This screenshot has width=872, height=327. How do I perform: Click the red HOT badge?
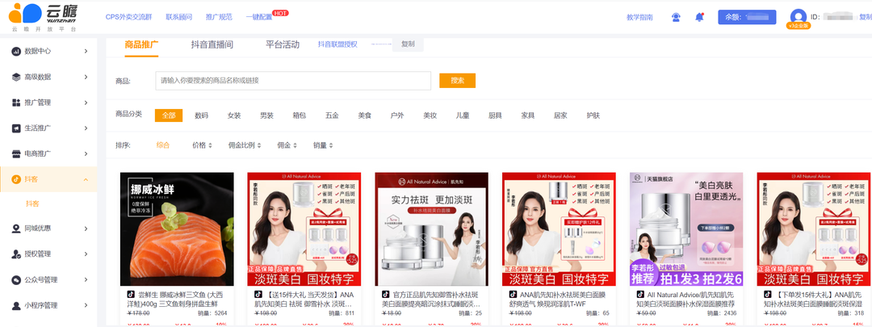click(x=280, y=13)
